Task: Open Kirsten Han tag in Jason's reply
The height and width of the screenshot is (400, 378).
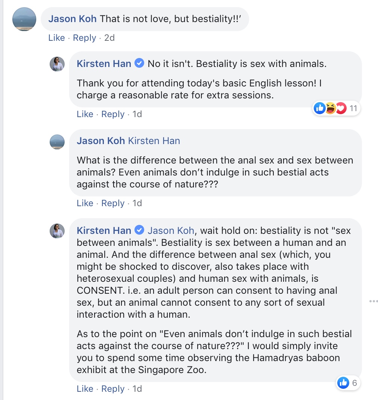Action: coord(154,141)
